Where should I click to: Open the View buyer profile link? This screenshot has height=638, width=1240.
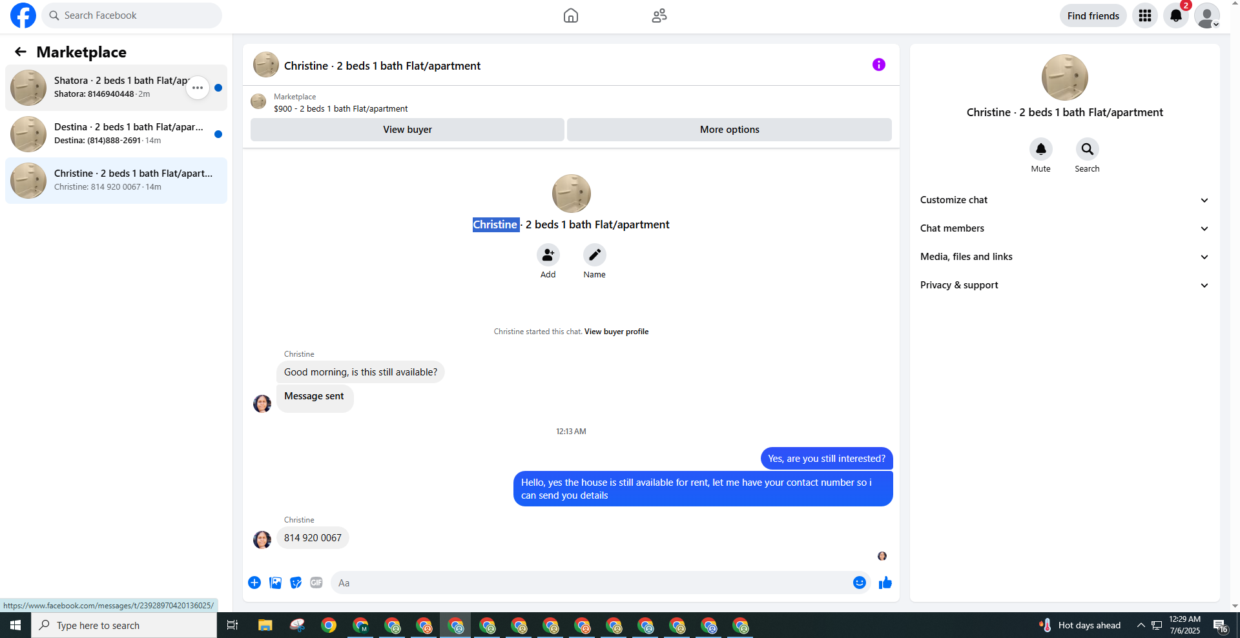[x=616, y=332]
